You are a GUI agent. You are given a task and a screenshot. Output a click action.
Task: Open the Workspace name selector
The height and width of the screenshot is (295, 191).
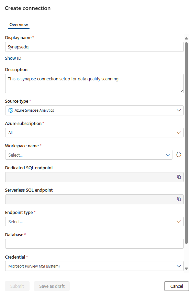89,155
